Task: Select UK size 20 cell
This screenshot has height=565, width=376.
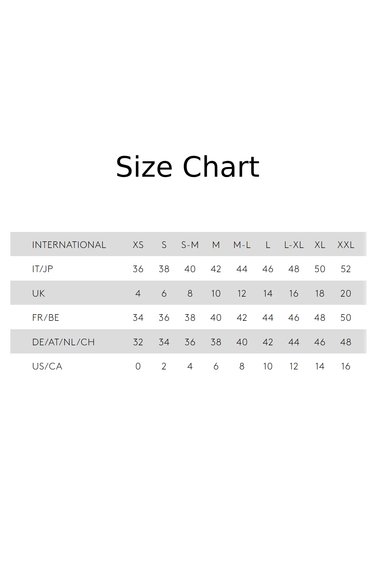Action: pyautogui.click(x=346, y=293)
